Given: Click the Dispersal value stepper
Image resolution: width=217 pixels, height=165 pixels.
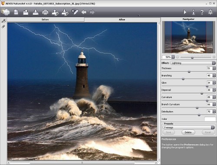Looking at the screenshot, I should pyautogui.click(x=214, y=90).
